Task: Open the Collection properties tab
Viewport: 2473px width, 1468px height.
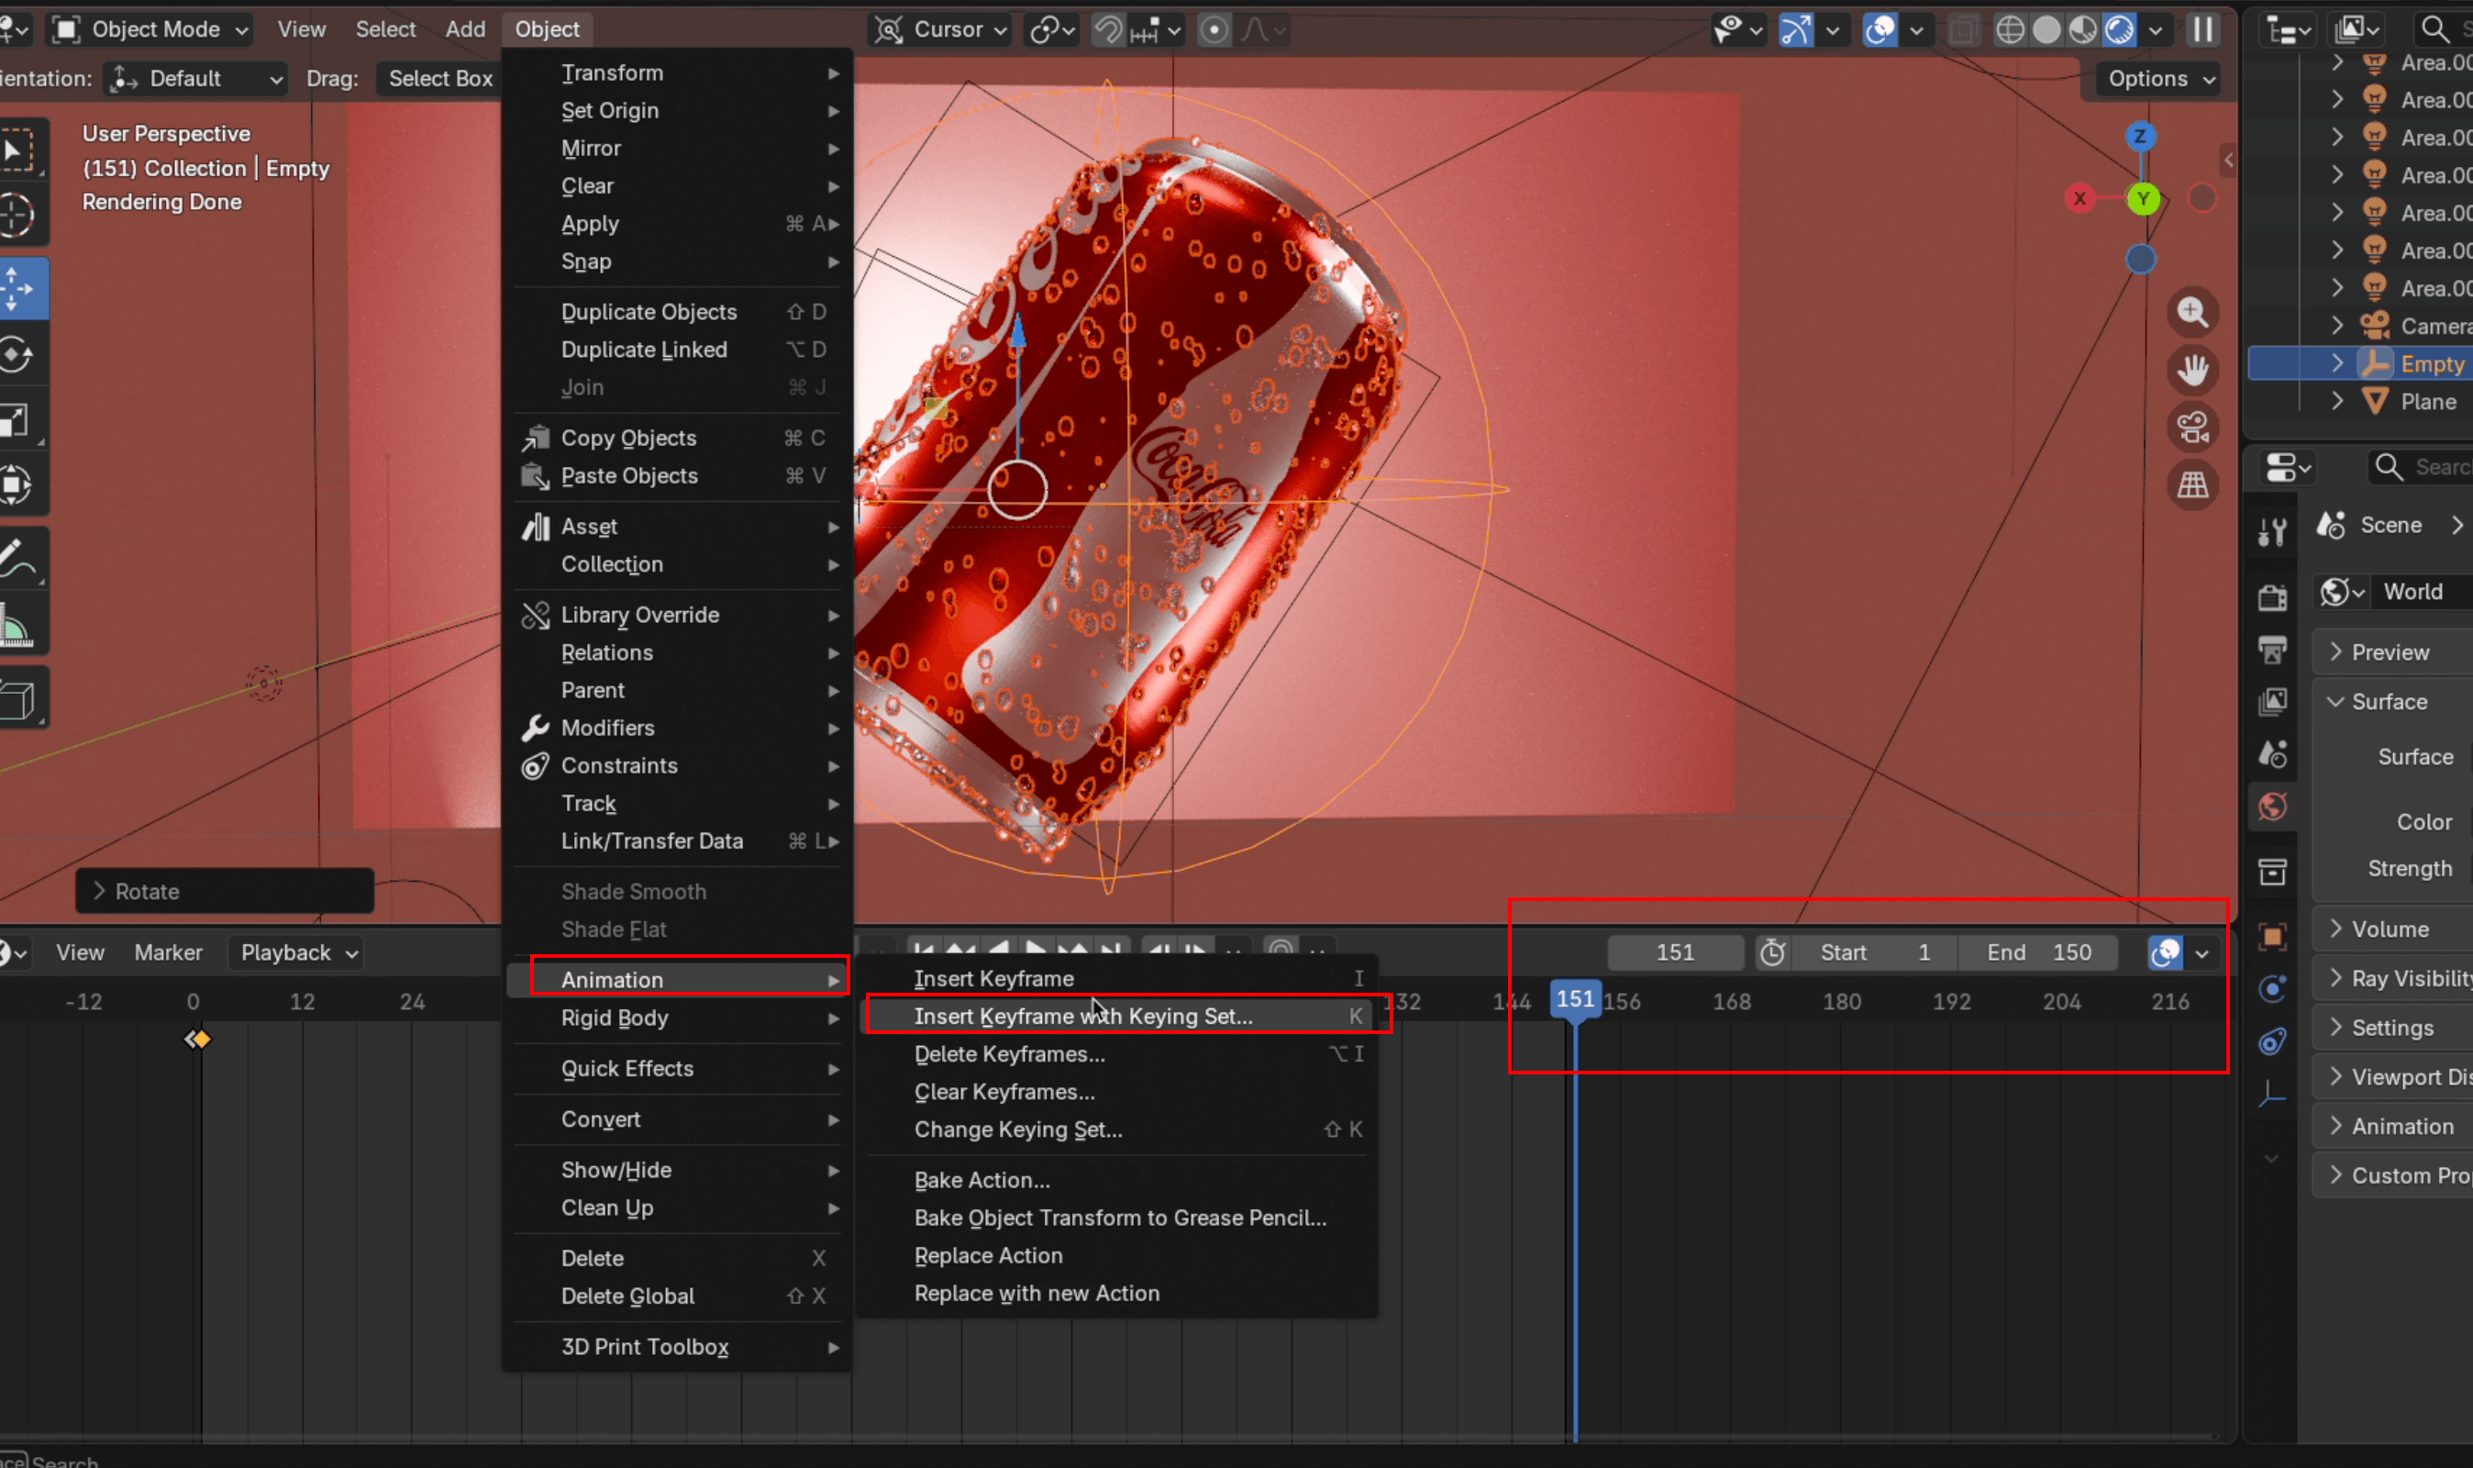Action: click(x=2272, y=872)
